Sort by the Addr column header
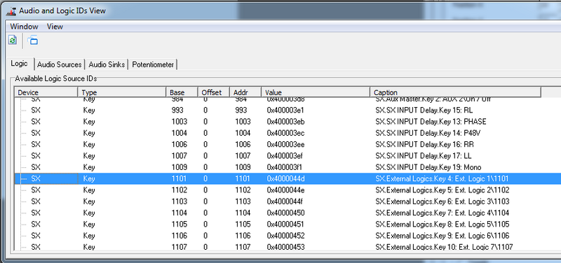 pyautogui.click(x=246, y=92)
